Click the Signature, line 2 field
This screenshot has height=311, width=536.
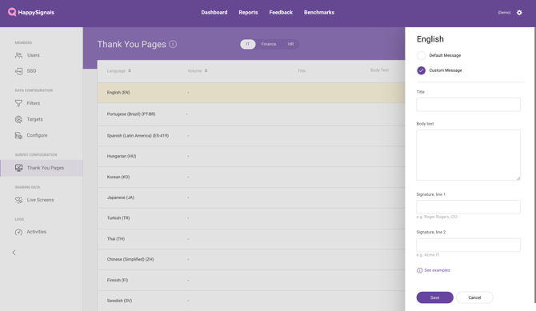coord(468,245)
